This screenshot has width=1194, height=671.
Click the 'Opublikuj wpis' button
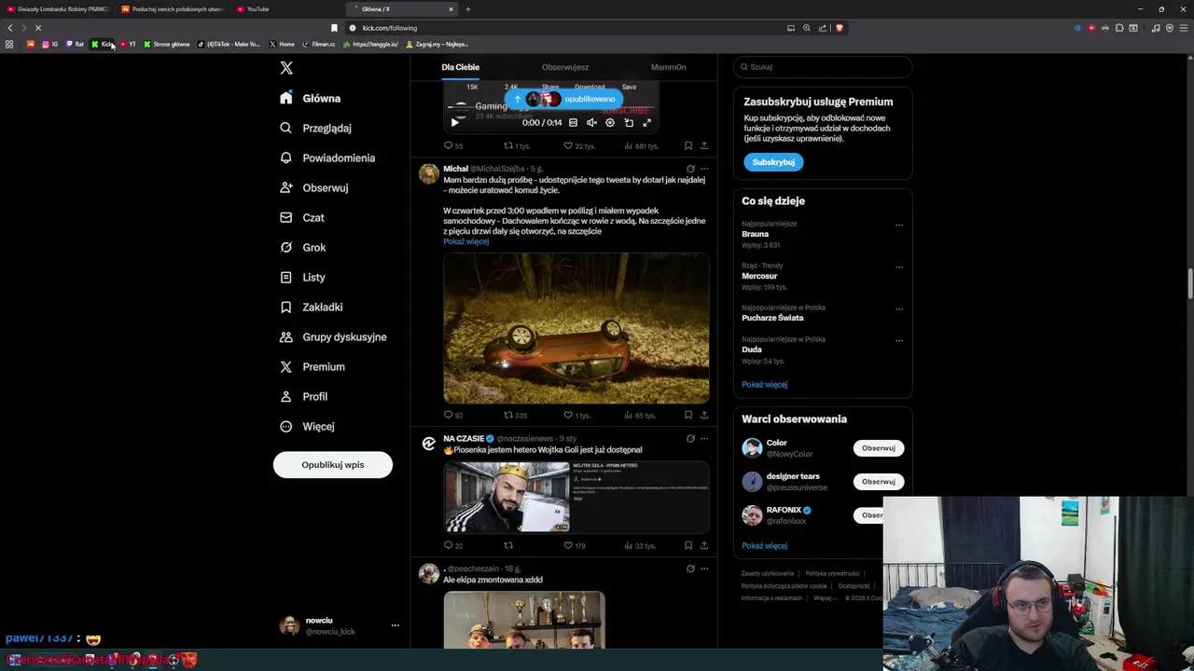[x=333, y=464]
